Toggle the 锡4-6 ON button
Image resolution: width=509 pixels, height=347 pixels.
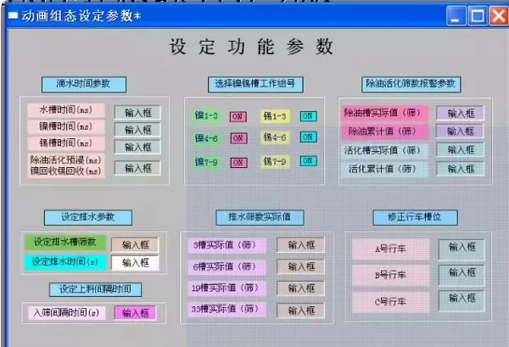pyautogui.click(x=308, y=138)
